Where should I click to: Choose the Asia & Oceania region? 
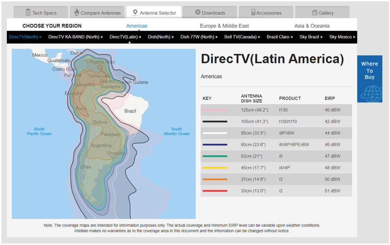312,26
